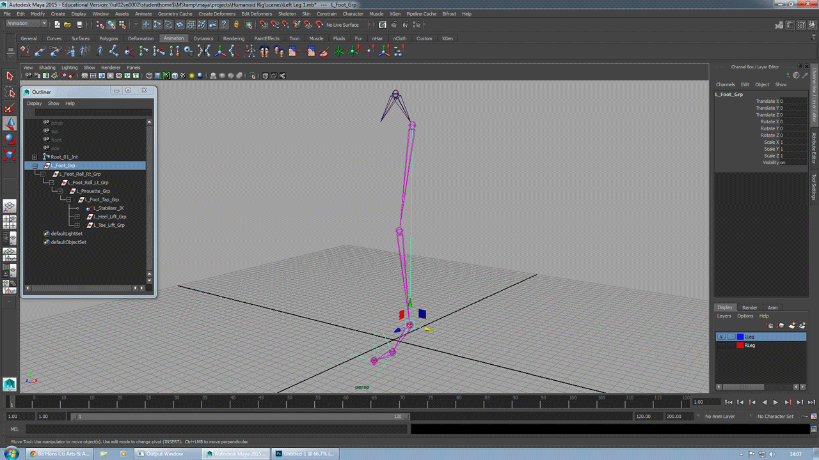Click the blue color swatch of LLeg

tap(740, 336)
